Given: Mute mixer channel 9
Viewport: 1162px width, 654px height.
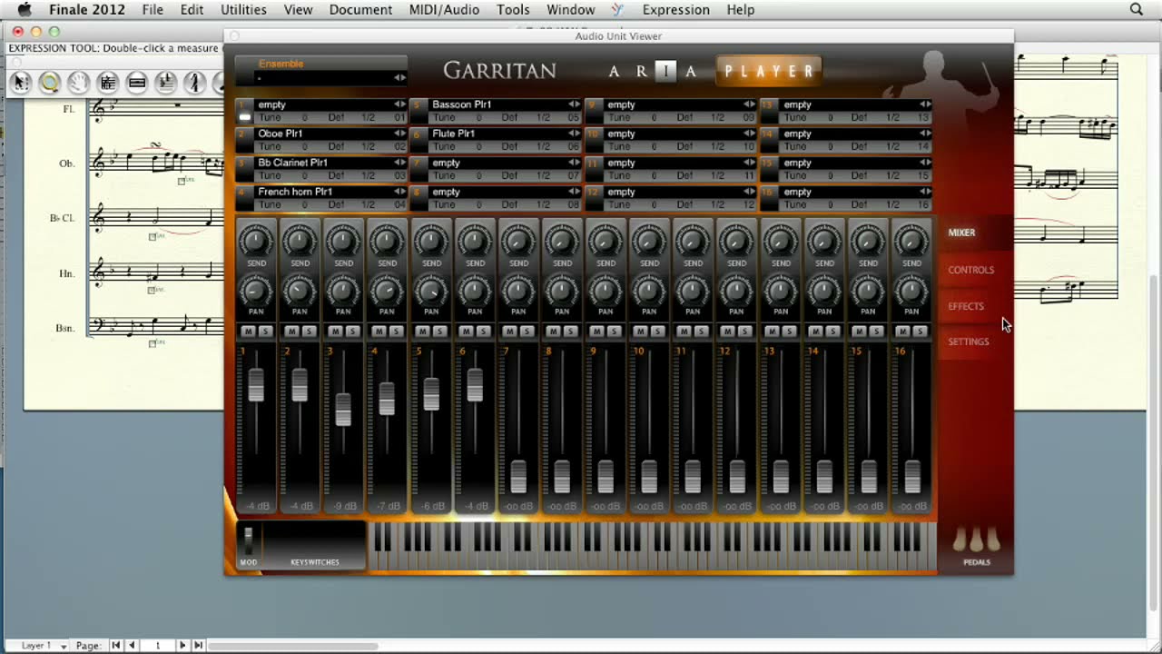Looking at the screenshot, I should pyautogui.click(x=597, y=332).
